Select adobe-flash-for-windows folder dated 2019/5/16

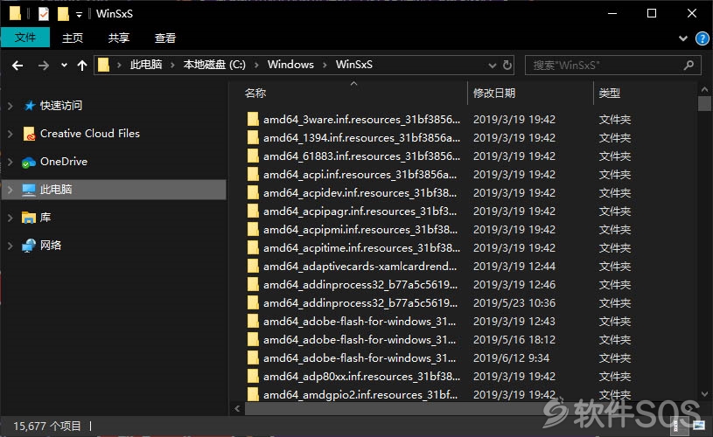tap(360, 340)
